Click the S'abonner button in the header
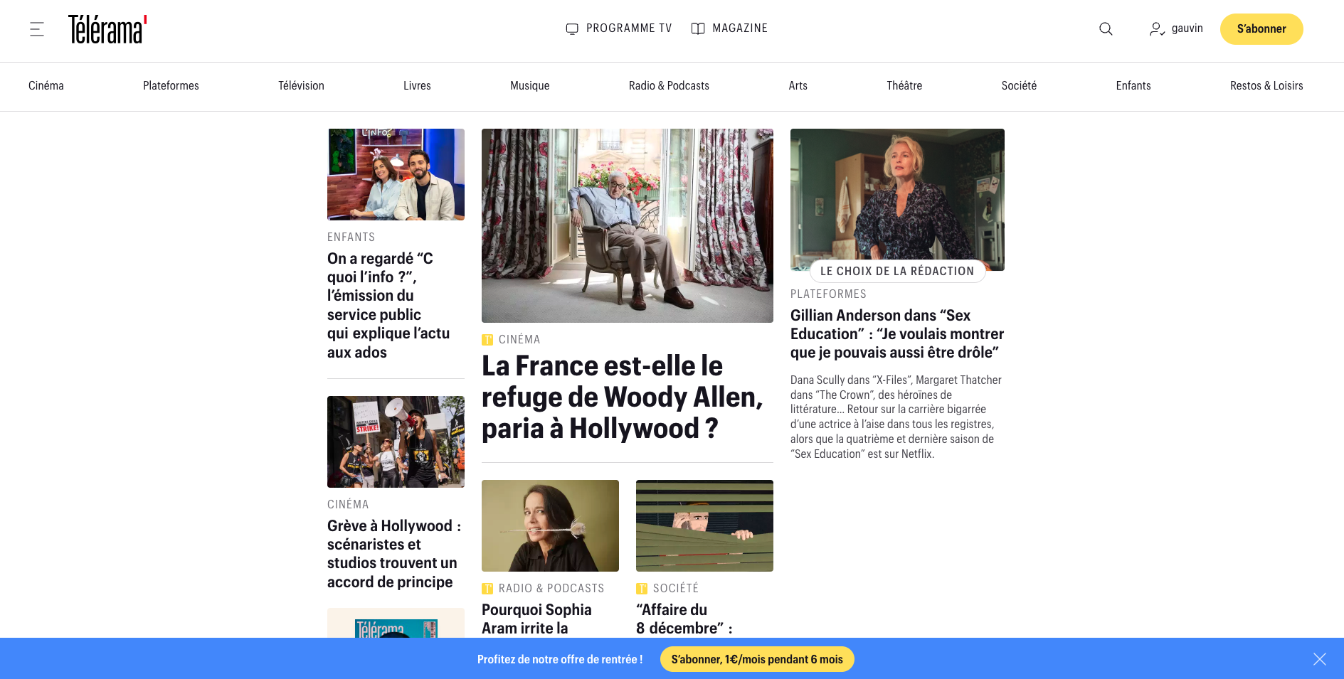This screenshot has height=679, width=1344. (x=1261, y=29)
